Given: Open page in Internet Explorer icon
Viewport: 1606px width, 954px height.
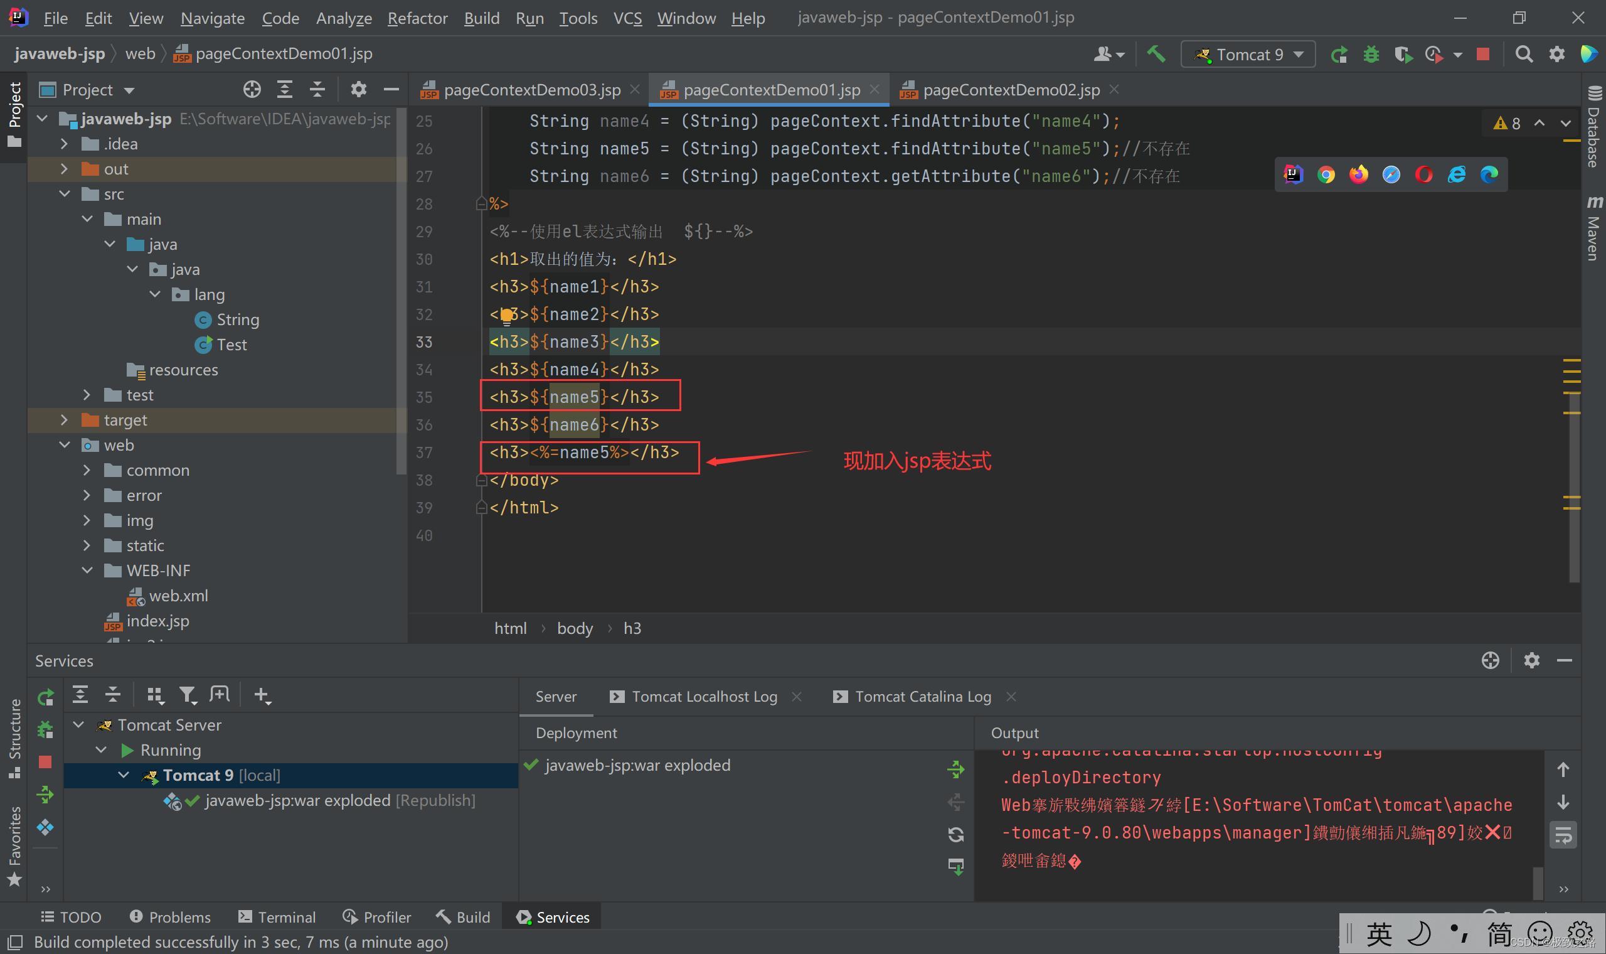Looking at the screenshot, I should (x=1456, y=174).
